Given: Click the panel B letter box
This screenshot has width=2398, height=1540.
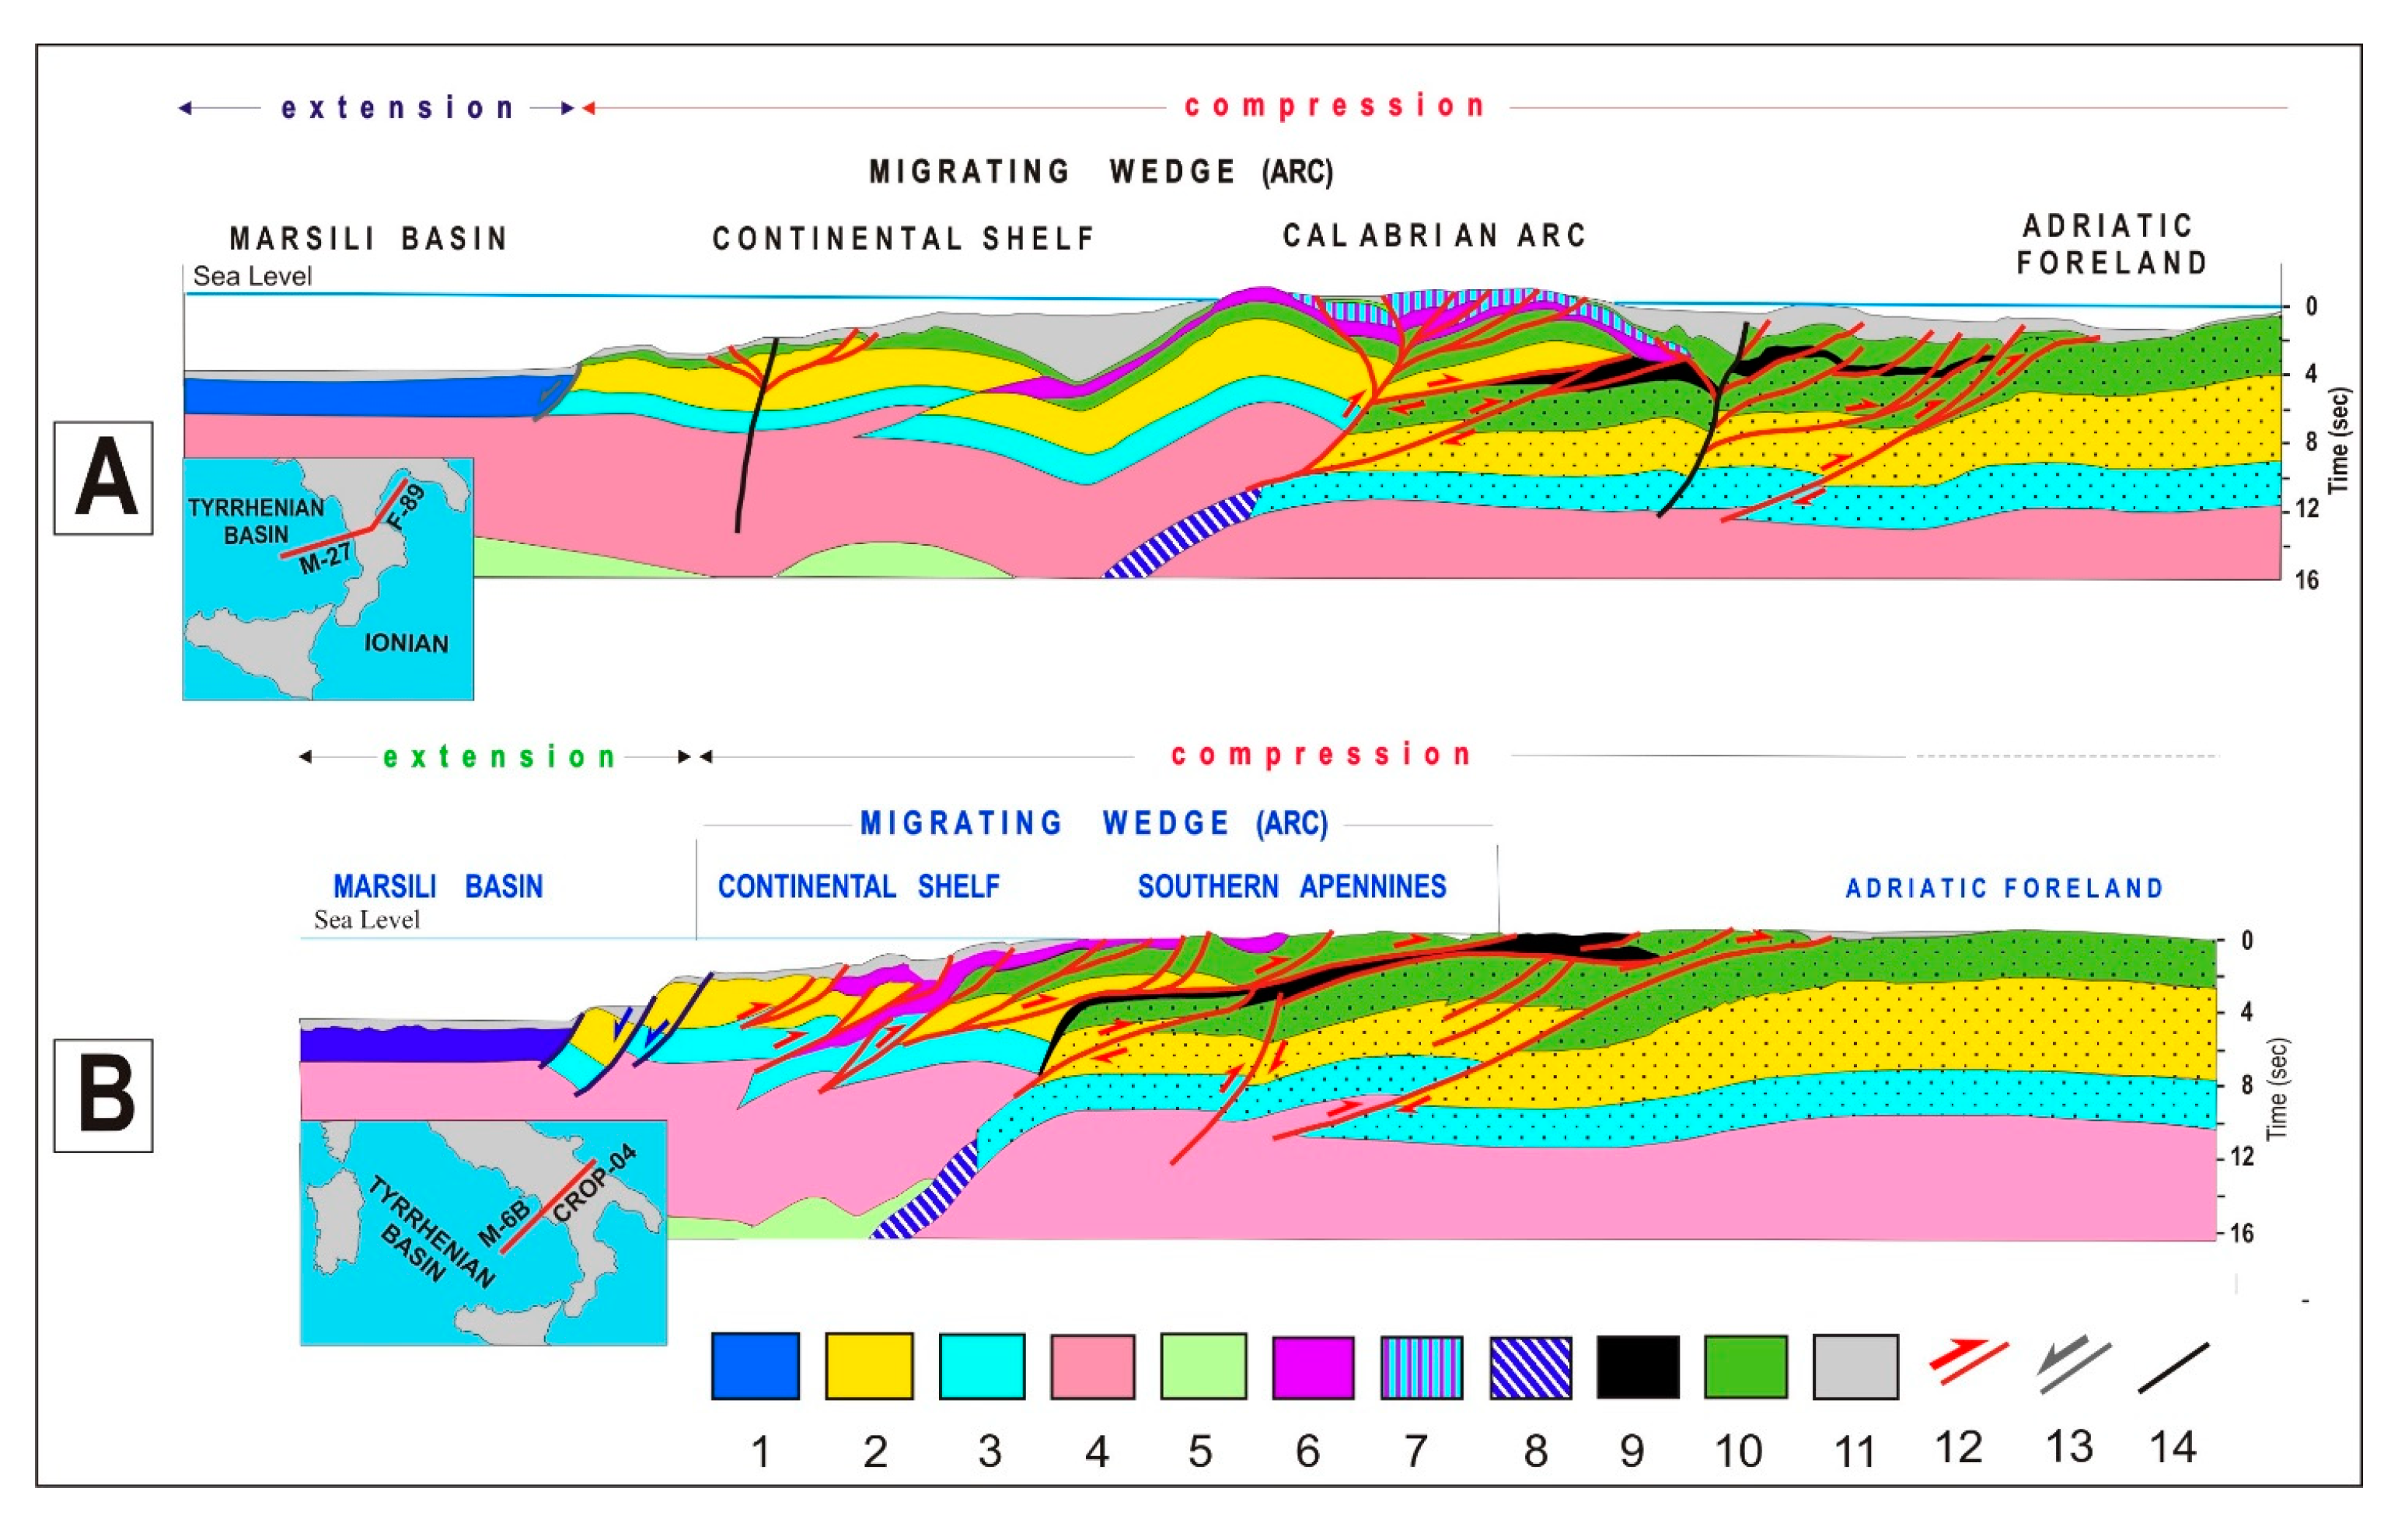Looking at the screenshot, I should coord(103,1095).
